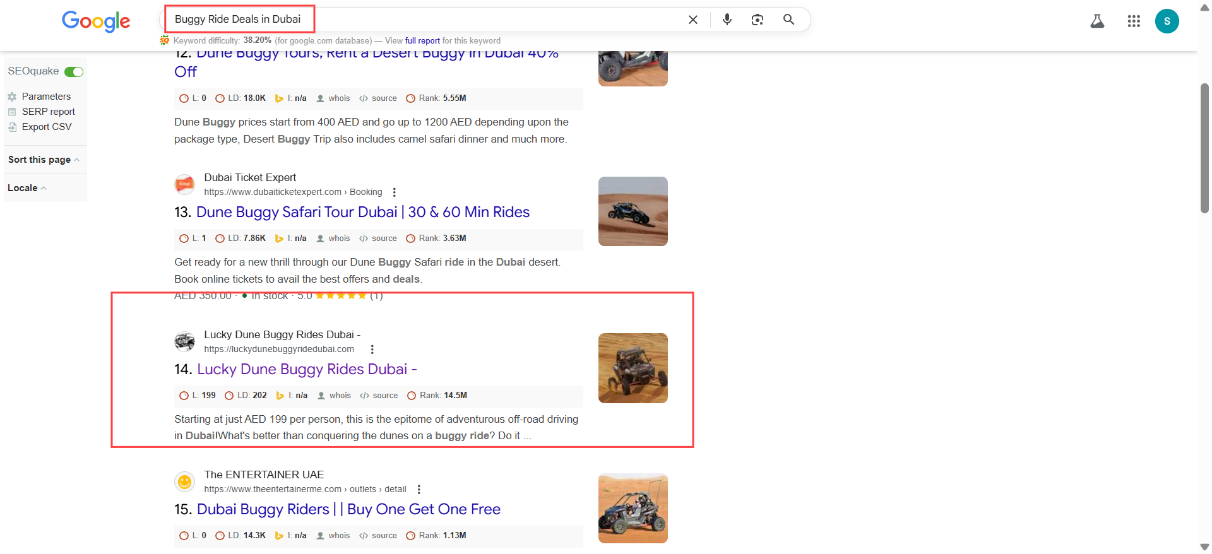1212x554 pixels.
Task: Toggle the SEOquake switch off
Action: [x=74, y=71]
